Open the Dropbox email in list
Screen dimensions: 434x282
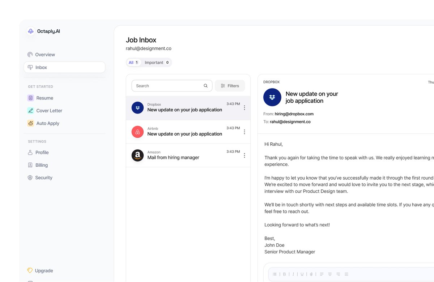(188, 108)
